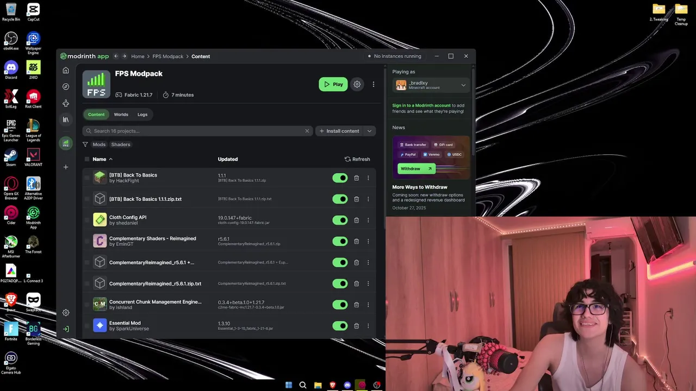Toggle off Concurrent Chunk Management Engine
Viewport: 696px width, 391px height.
tap(340, 305)
